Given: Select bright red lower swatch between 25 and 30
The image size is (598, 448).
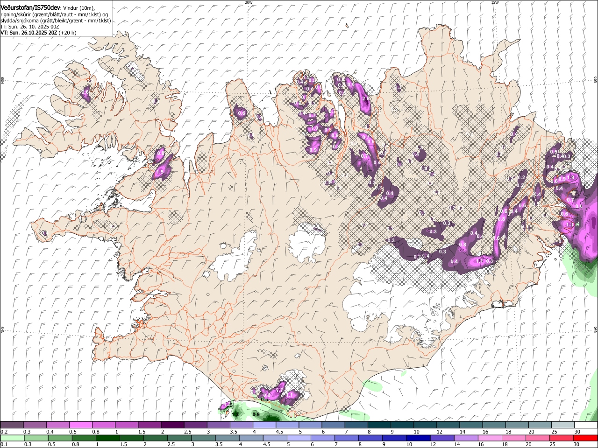Looking at the screenshot, I should (x=562, y=438).
